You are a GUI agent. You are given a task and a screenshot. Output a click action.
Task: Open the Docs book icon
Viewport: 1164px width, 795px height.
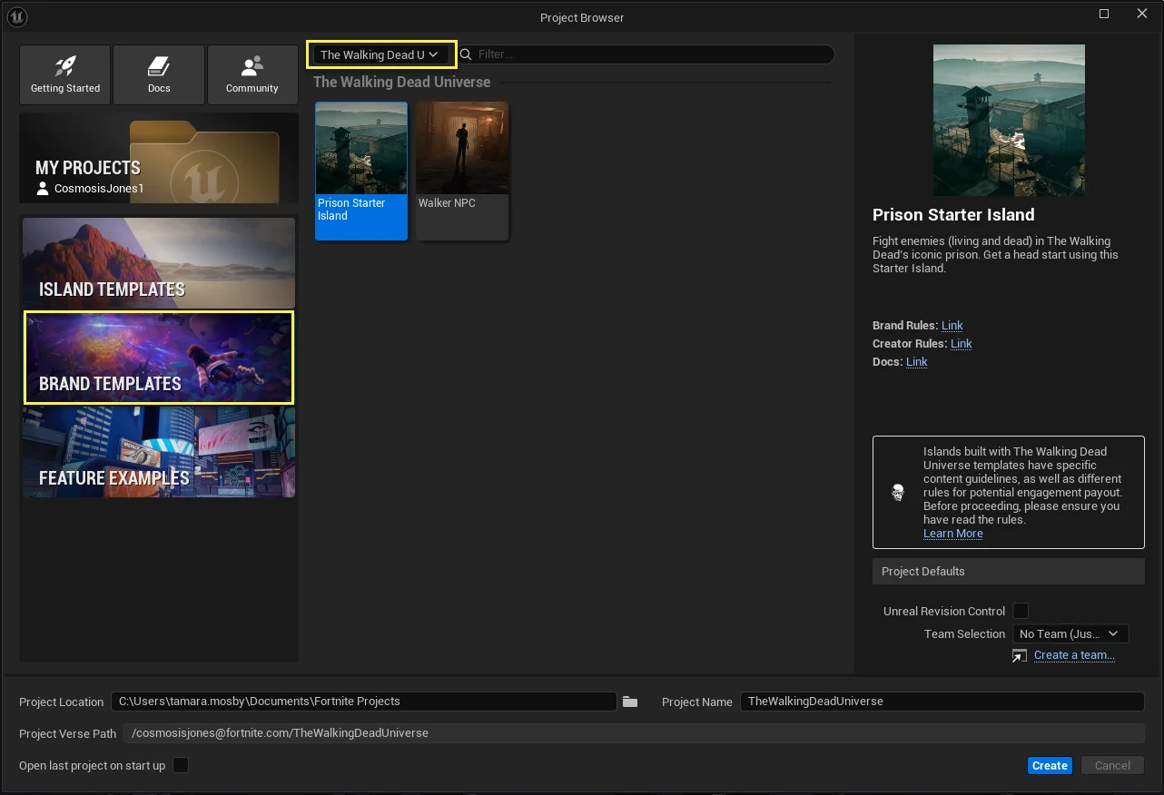pos(159,66)
